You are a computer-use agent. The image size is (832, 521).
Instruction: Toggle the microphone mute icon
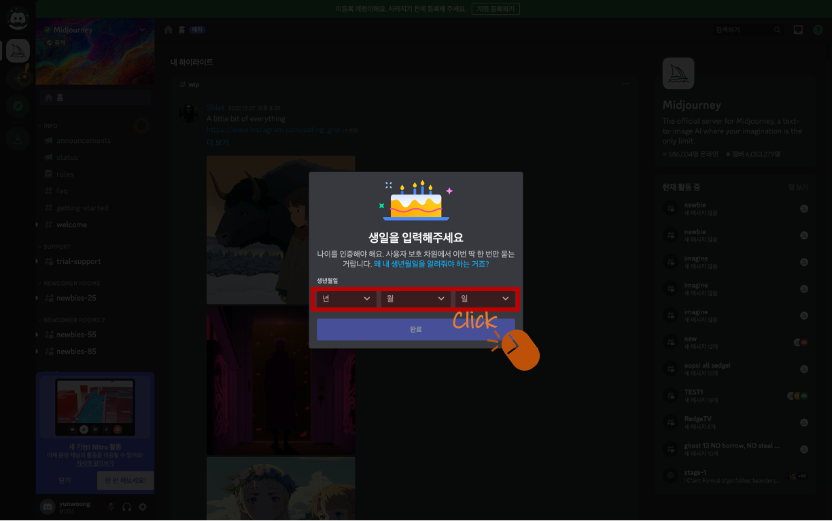point(111,507)
